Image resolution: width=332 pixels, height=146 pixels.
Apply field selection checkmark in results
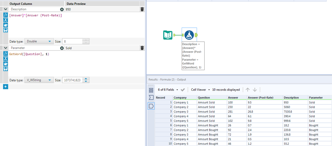(x=183, y=90)
